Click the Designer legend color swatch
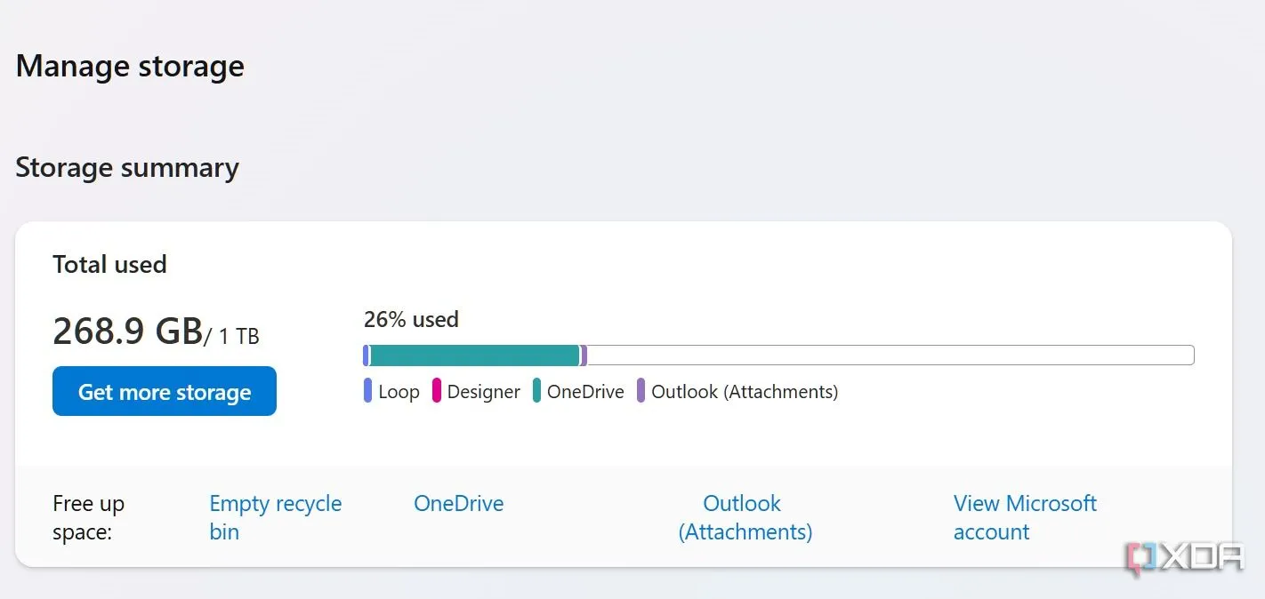Screen dimensions: 1265x599 pos(437,391)
